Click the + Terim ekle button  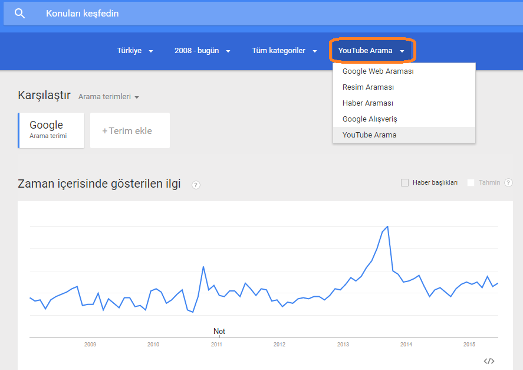pyautogui.click(x=130, y=130)
